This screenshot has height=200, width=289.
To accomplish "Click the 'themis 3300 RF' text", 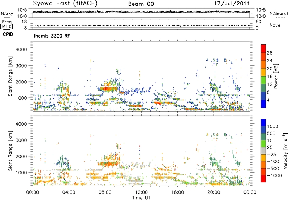I will pos(52,36).
